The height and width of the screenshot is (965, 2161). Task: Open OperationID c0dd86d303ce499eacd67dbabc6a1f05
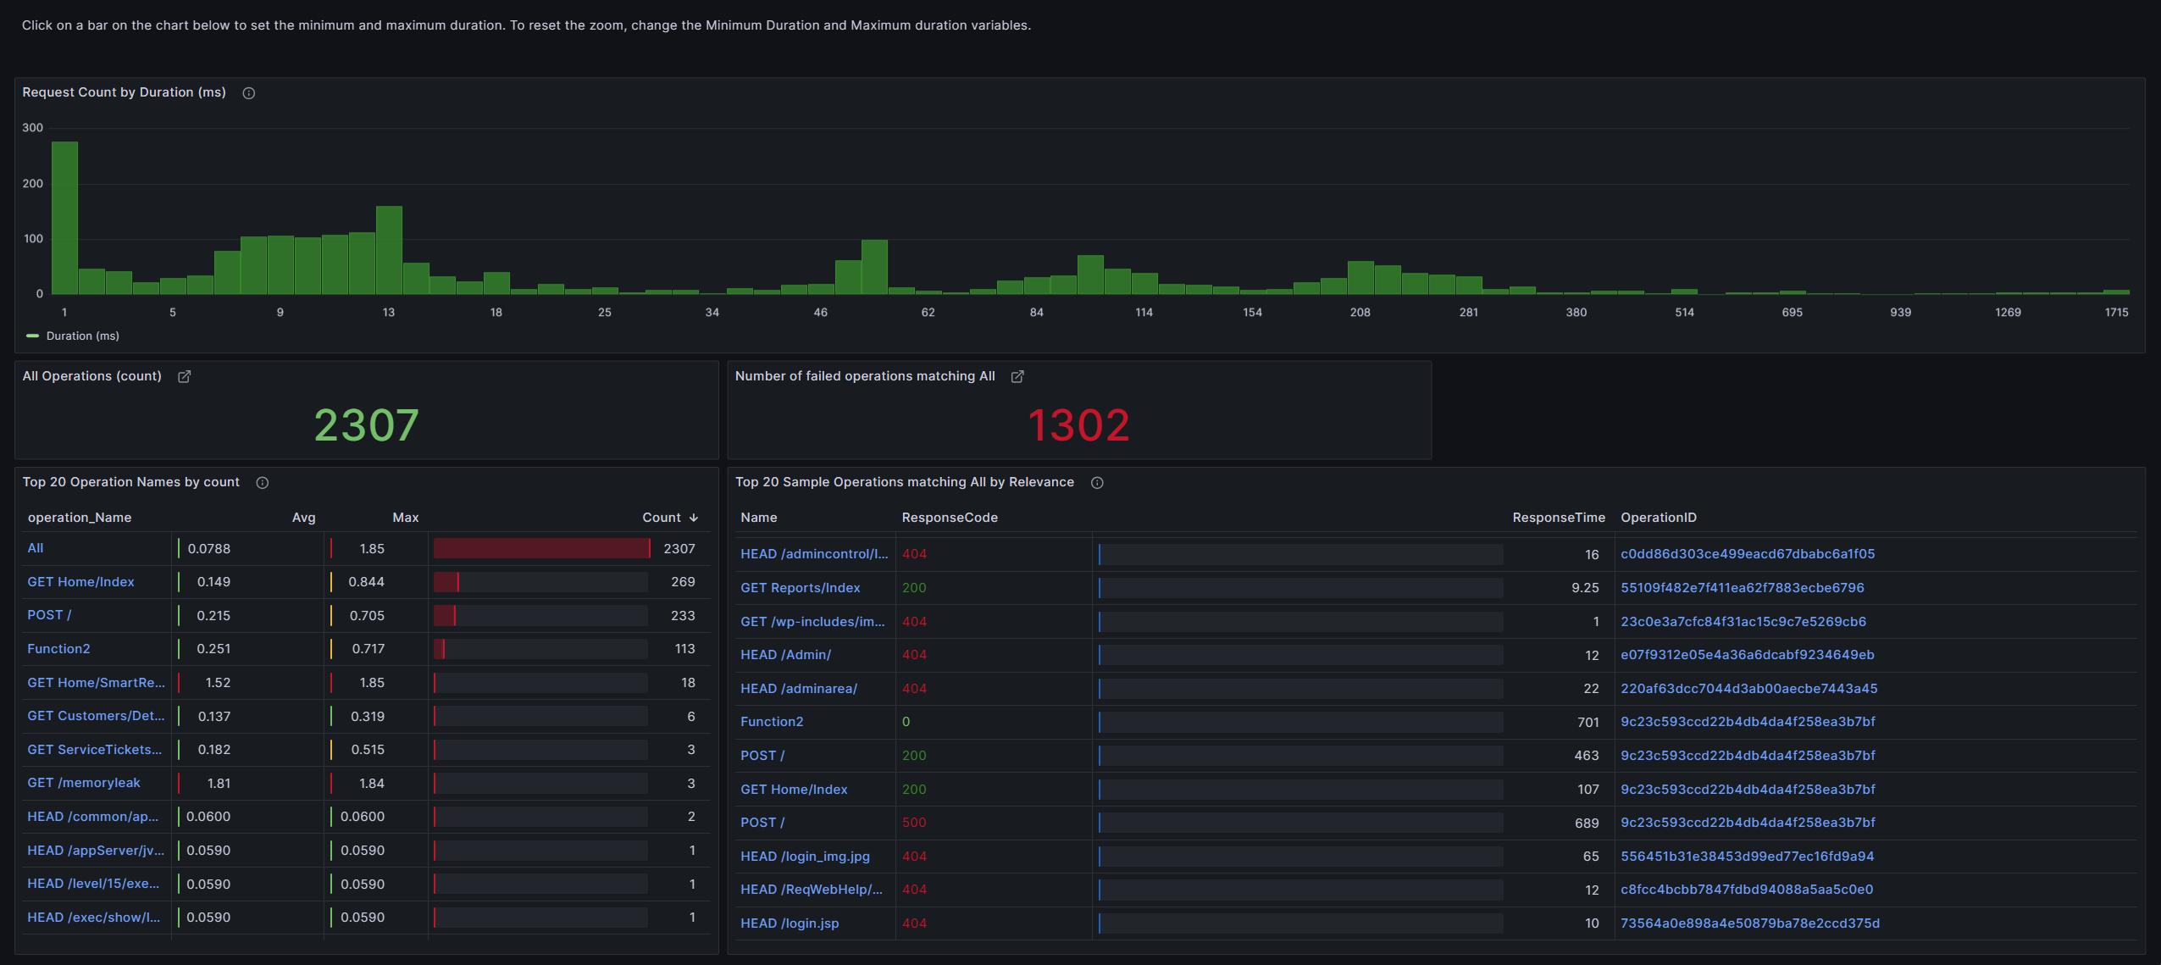[1747, 554]
